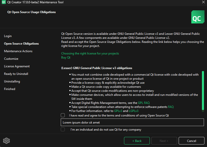Check the agree to Open Source Qt terms box

click(x=63, y=115)
